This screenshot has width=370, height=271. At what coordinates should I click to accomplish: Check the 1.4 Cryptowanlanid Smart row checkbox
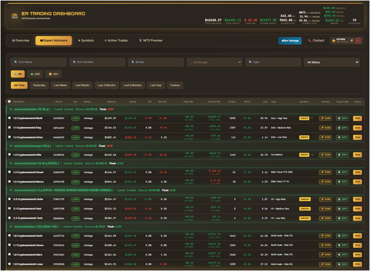tap(9, 172)
